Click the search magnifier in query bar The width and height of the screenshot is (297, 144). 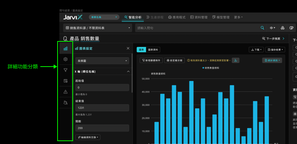tap(262, 28)
